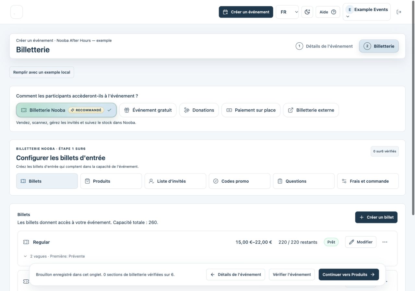Click the Regular ticket icon

pos(26,242)
